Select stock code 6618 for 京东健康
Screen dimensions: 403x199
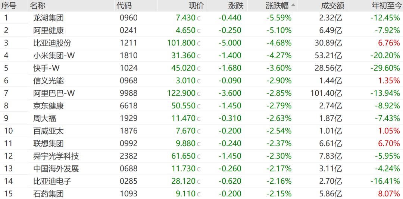click(x=129, y=106)
